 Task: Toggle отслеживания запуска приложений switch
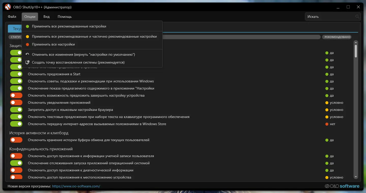click(16, 163)
